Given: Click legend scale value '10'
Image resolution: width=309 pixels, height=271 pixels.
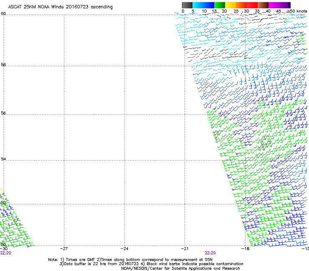Looking at the screenshot, I should click(204, 11).
